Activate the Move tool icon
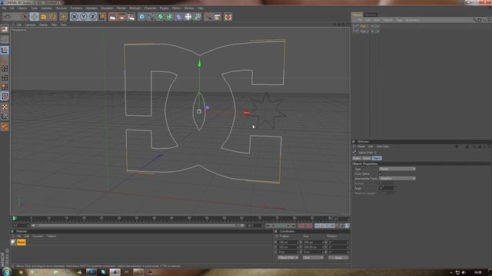 tap(34, 17)
